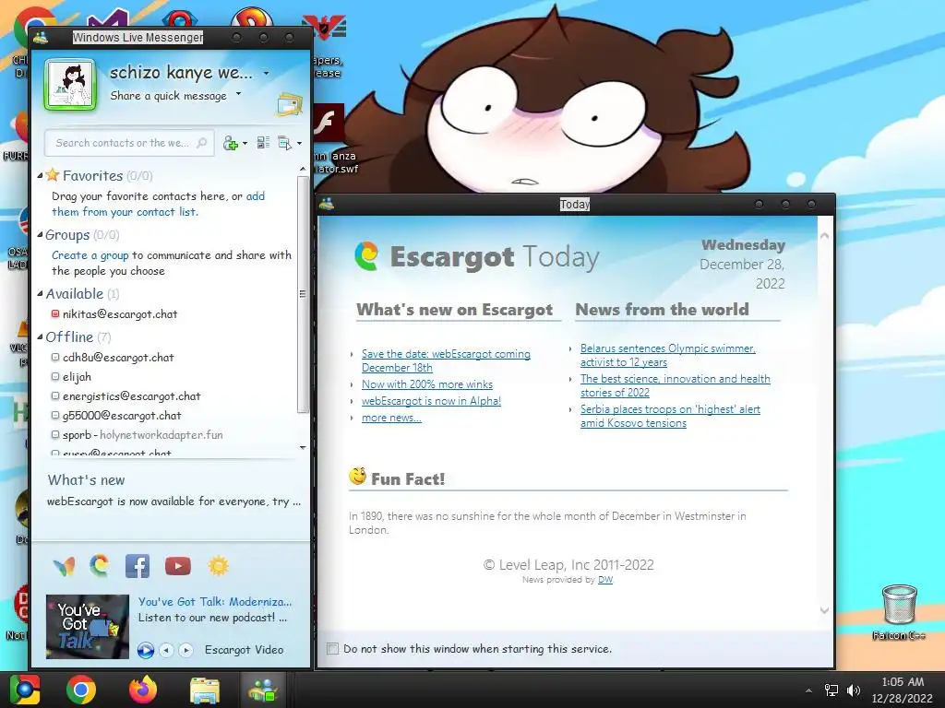Select contact g55000@escargot.chat
Image resolution: width=945 pixels, height=708 pixels.
(122, 416)
